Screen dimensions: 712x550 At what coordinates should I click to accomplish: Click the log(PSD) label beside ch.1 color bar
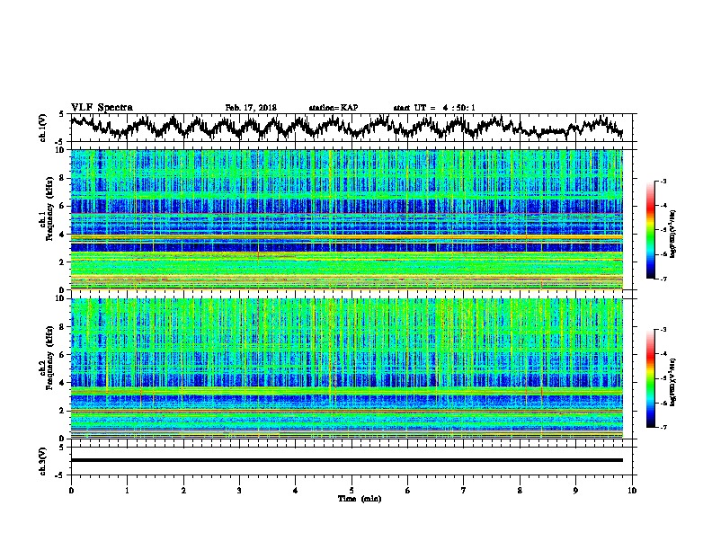coord(673,234)
